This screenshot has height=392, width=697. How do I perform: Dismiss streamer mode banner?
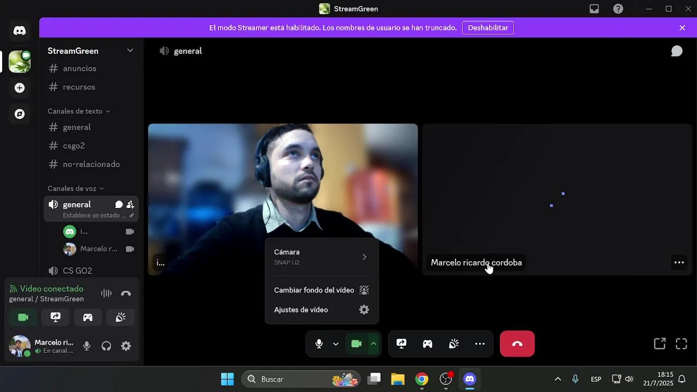(x=682, y=28)
